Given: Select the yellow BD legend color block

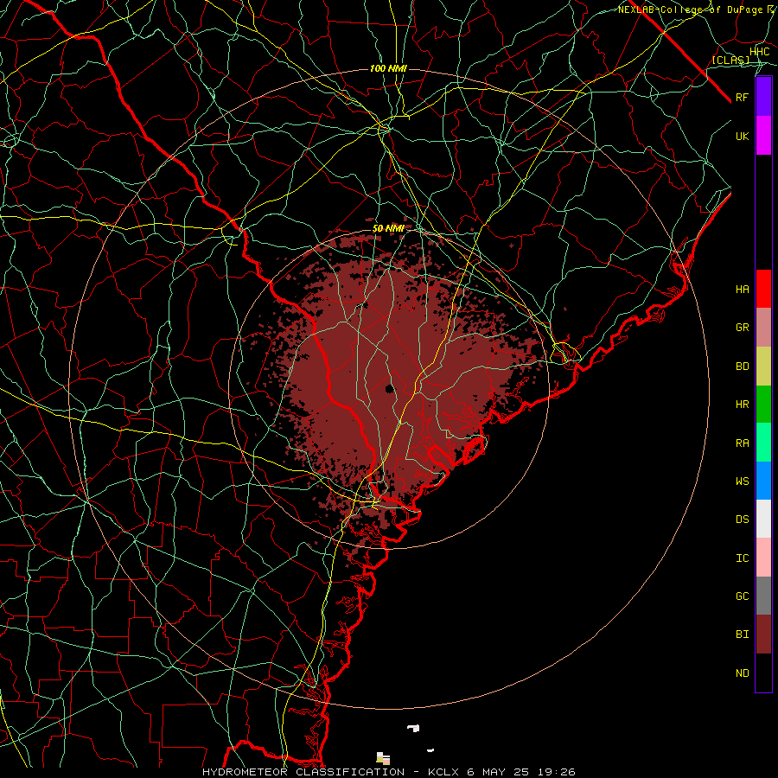Looking at the screenshot, I should click(x=763, y=367).
